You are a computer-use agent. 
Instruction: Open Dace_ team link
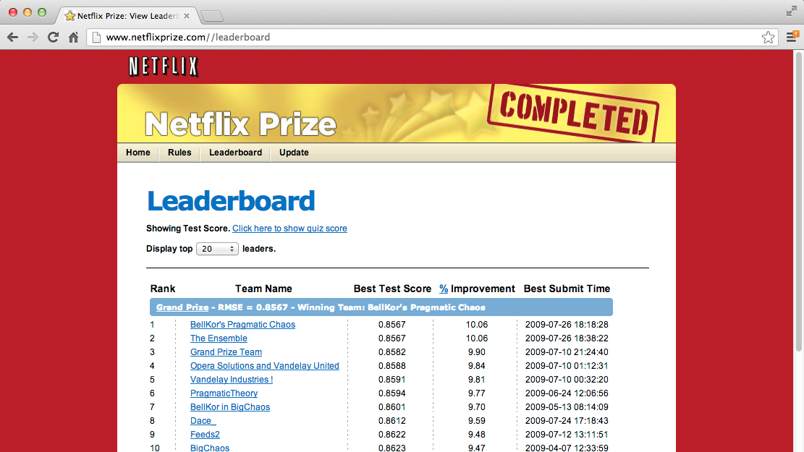pos(203,421)
